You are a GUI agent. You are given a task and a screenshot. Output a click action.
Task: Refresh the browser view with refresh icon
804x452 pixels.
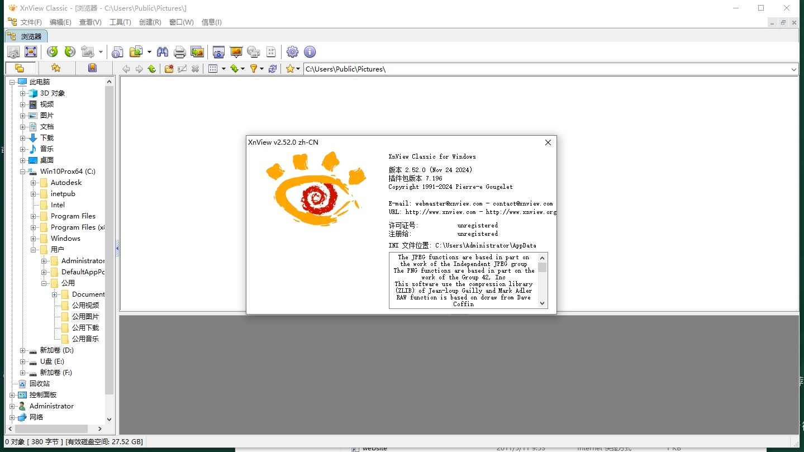tap(273, 69)
